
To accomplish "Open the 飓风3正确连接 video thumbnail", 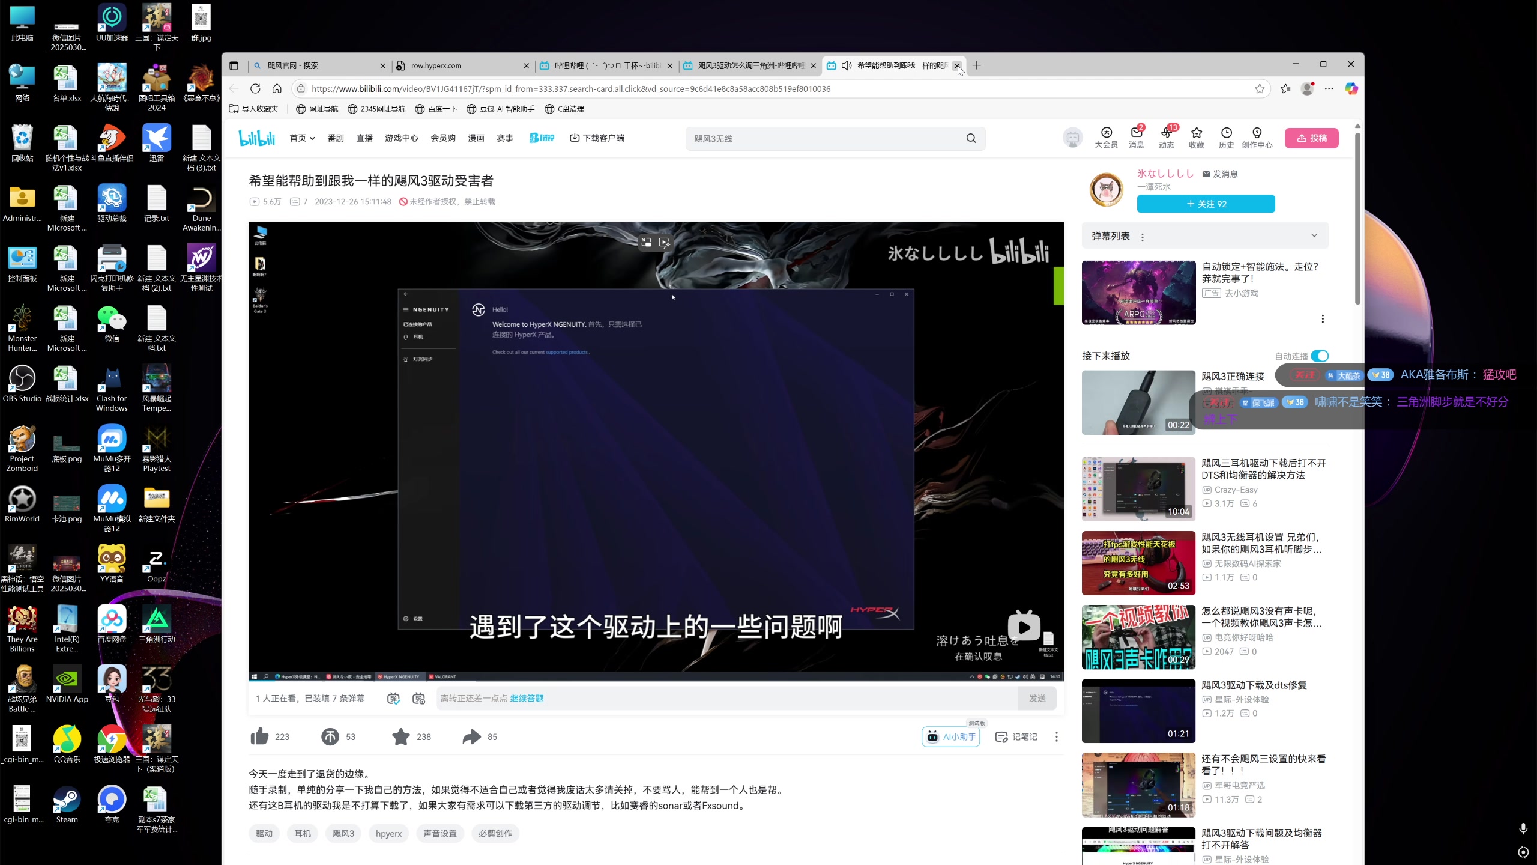I will coord(1138,402).
